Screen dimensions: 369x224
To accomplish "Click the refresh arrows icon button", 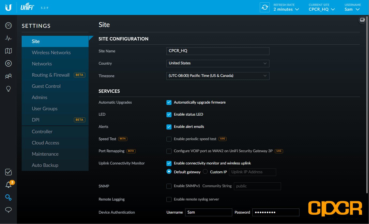I will point(265,7).
